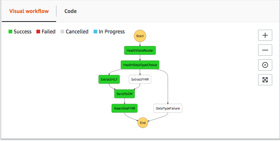Open the AssembleFHIR step details
This screenshot has width=280, height=141.
click(x=124, y=108)
